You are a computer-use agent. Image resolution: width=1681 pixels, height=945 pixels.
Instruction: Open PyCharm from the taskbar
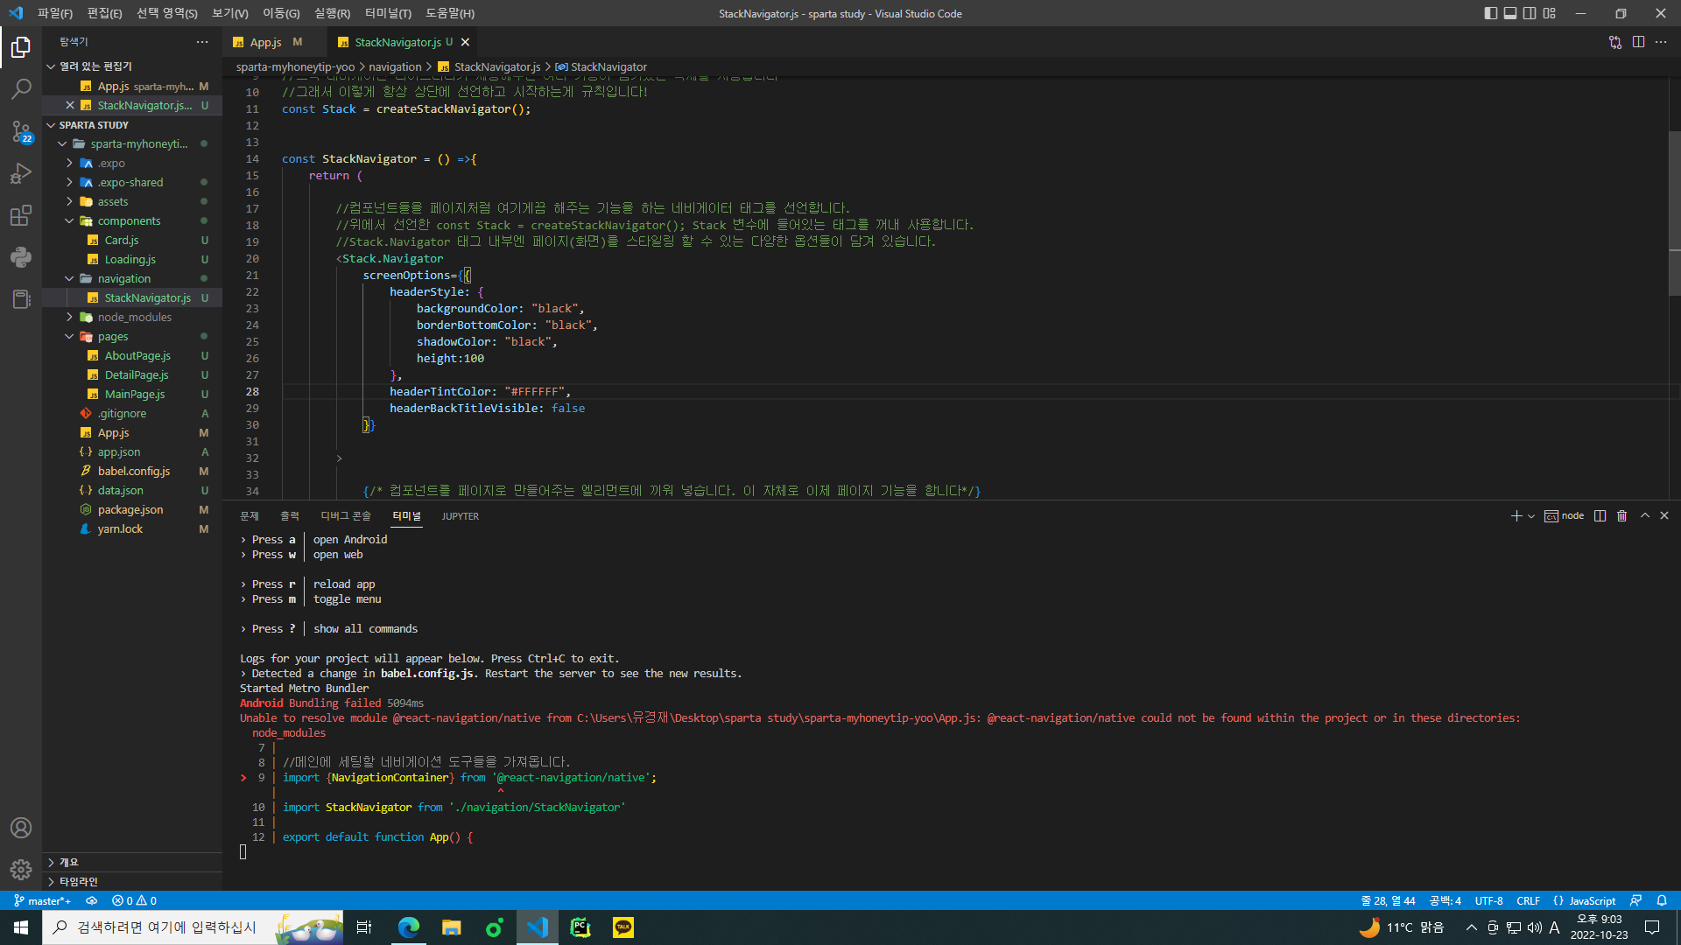[x=580, y=927]
